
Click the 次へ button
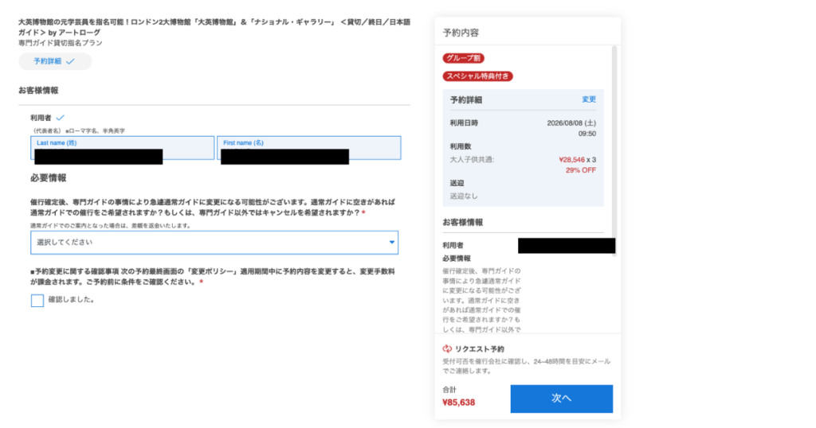pos(562,399)
